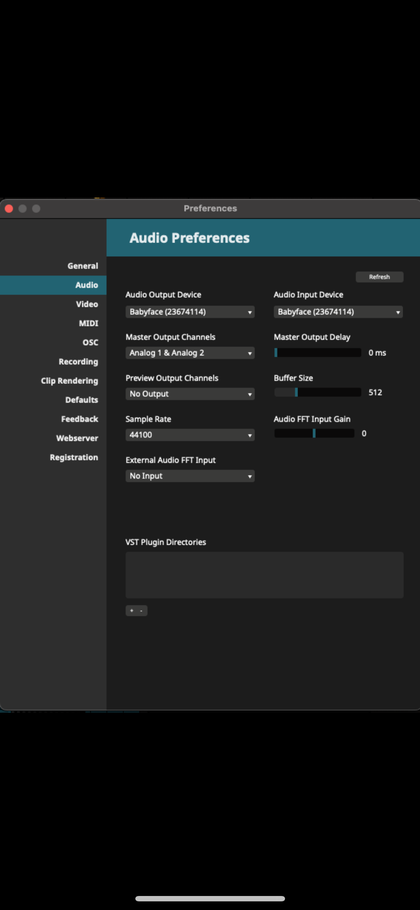Expand the Audio Output Device dropdown
Image resolution: width=420 pixels, height=910 pixels.
coord(190,312)
